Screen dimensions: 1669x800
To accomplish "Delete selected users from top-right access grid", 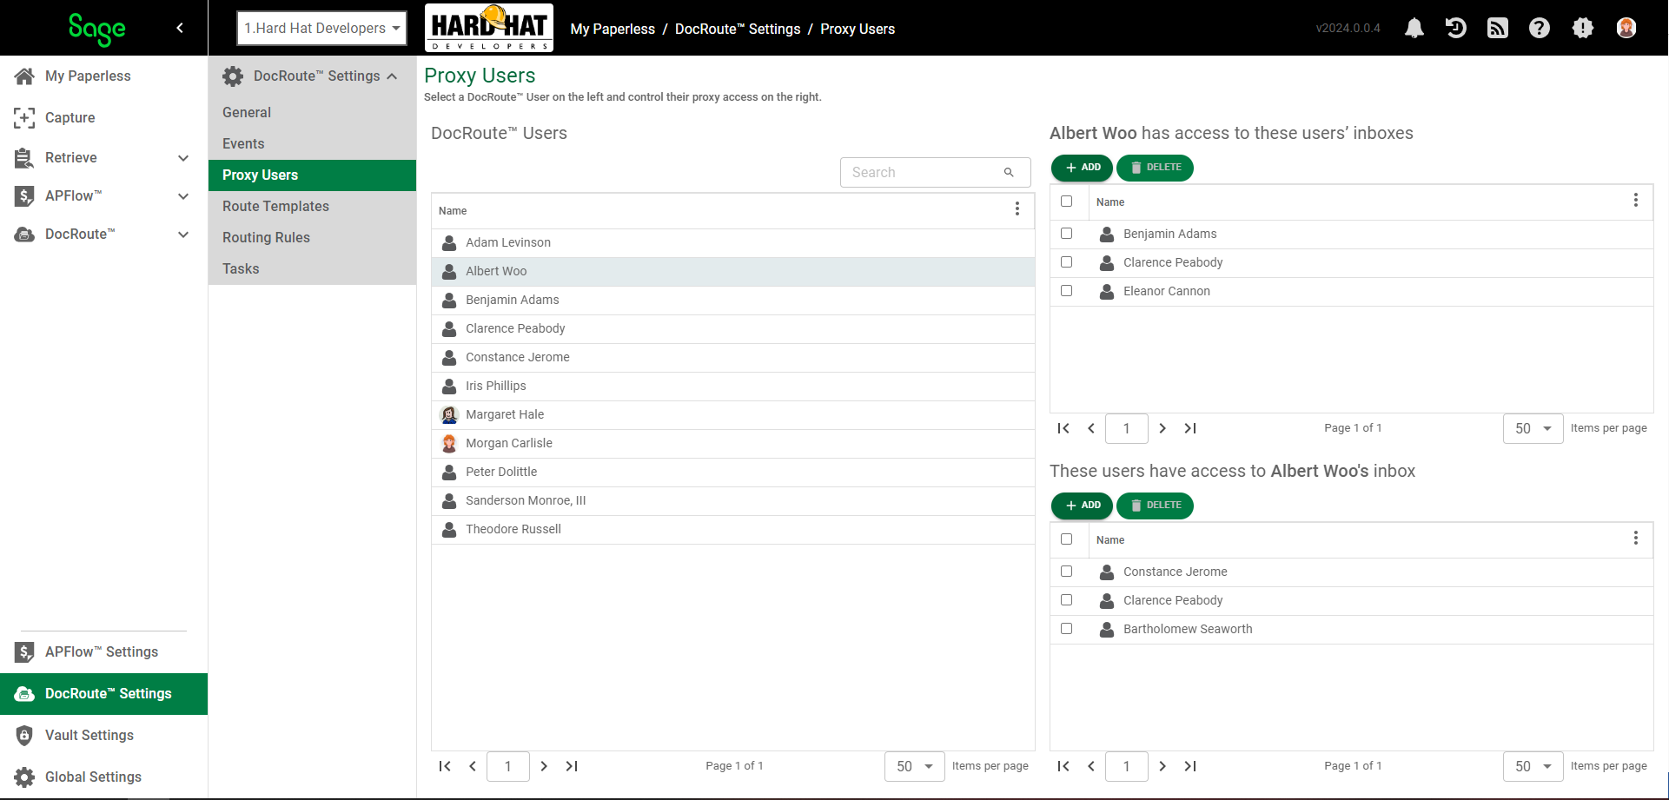I will click(x=1155, y=168).
